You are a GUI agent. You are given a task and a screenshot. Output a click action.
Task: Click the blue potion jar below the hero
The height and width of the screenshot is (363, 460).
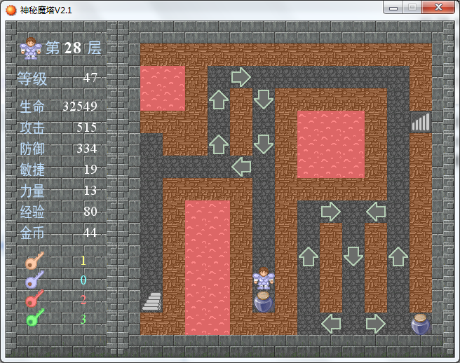pos(264,301)
